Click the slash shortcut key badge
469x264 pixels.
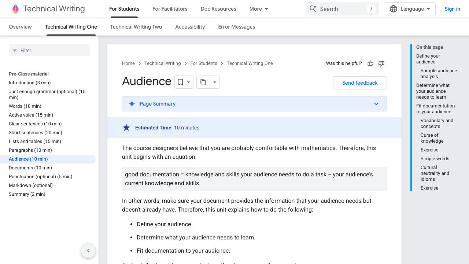point(371,9)
